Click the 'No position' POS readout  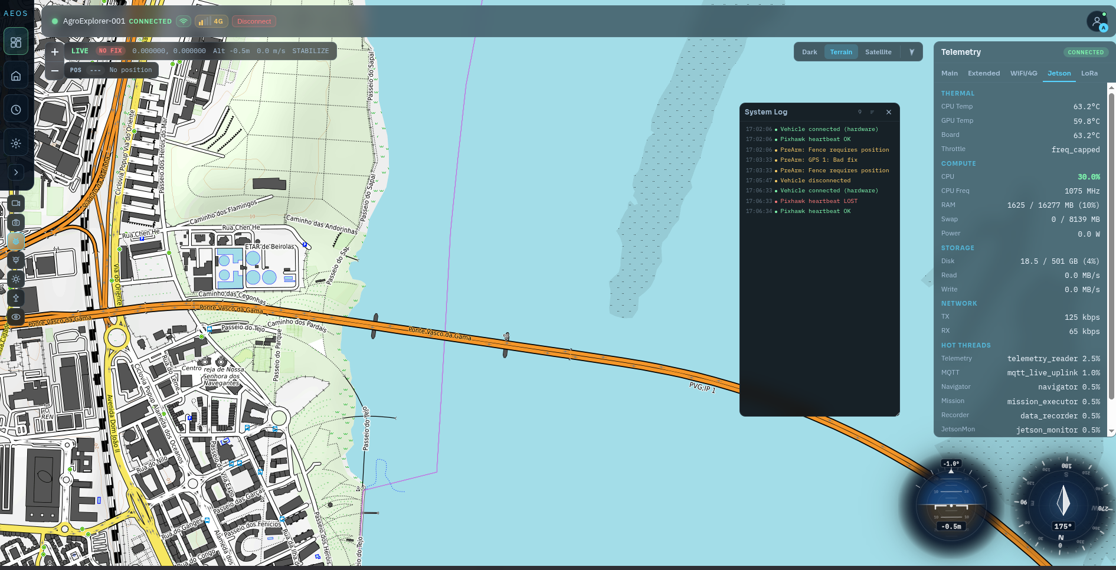pyautogui.click(x=130, y=70)
